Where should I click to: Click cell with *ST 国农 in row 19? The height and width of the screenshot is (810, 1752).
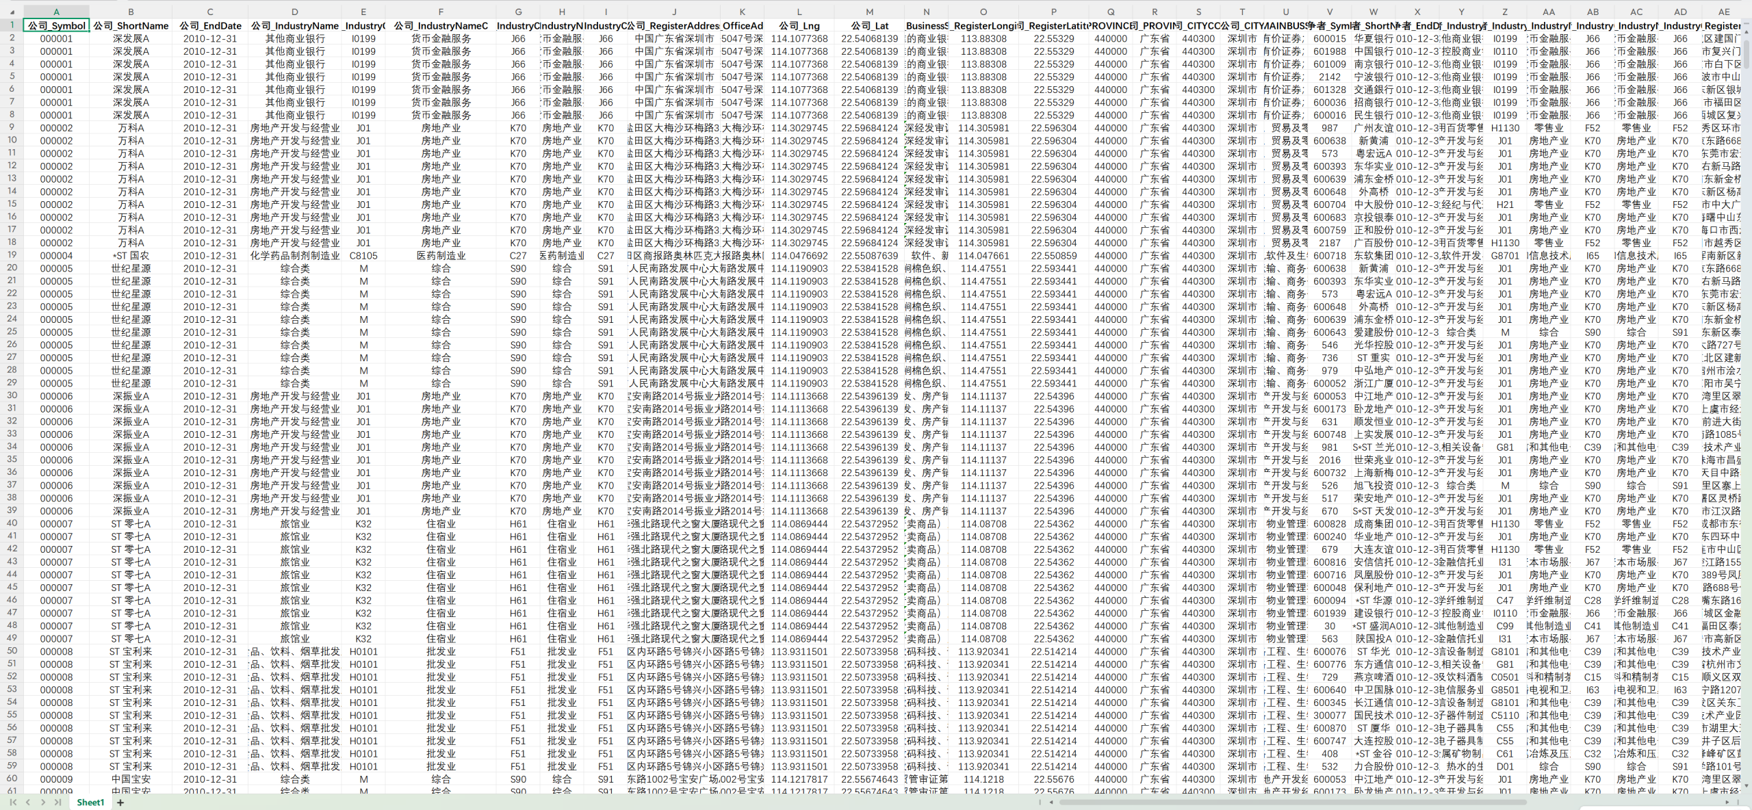coord(131,255)
